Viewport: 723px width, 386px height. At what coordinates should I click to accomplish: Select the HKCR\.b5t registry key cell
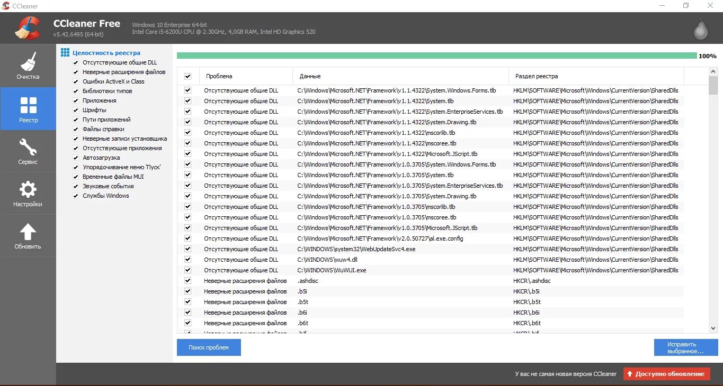tap(526, 302)
